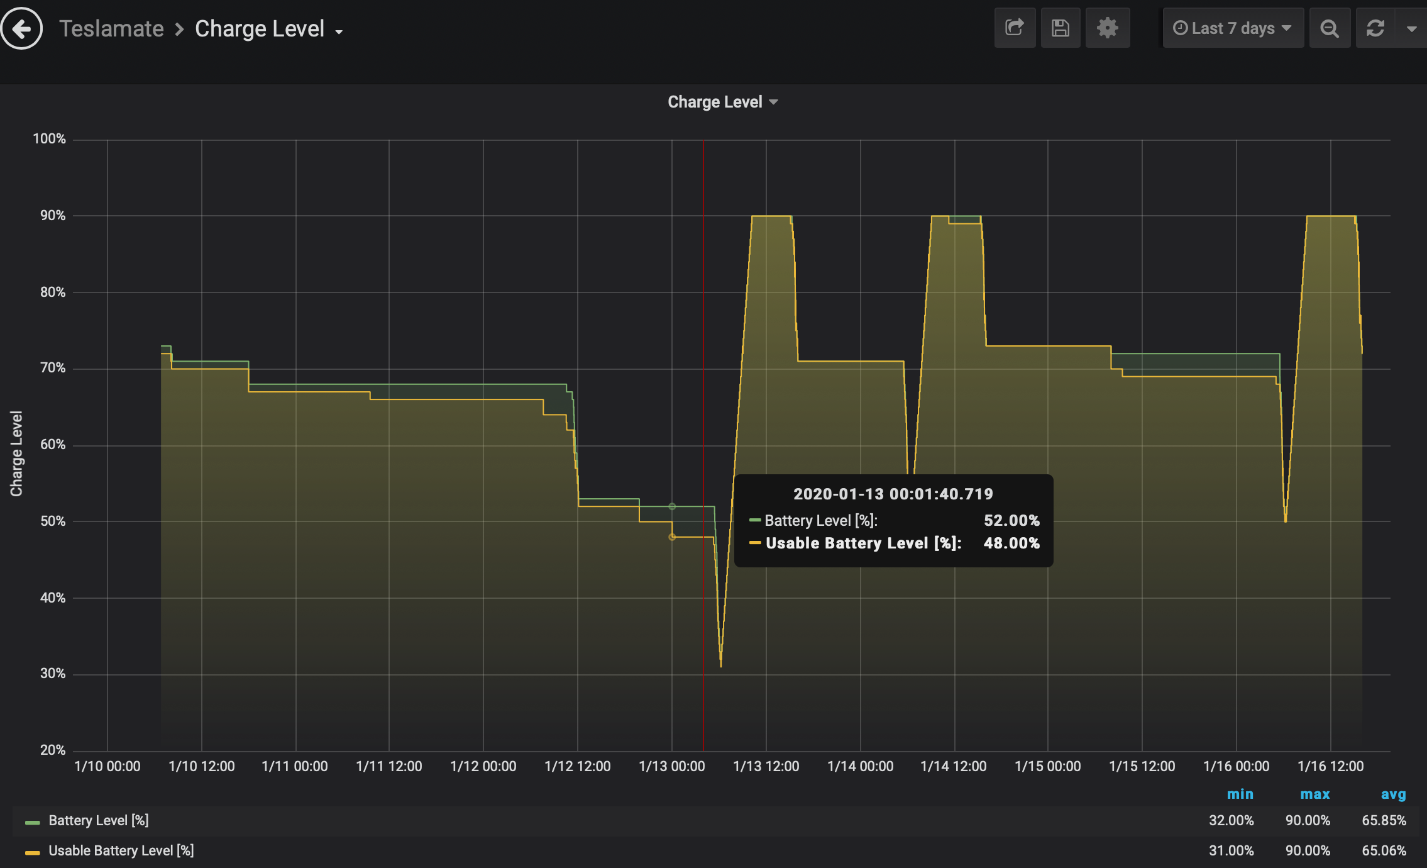
Task: Click the 32.00% min value
Action: point(1231,820)
